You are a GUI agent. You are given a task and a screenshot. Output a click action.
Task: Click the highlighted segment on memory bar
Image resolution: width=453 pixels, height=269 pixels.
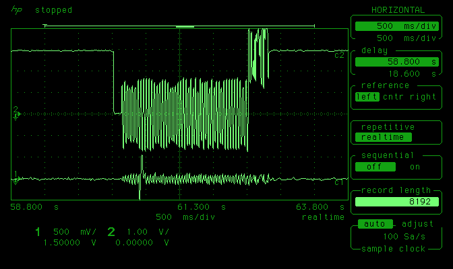click(185, 26)
